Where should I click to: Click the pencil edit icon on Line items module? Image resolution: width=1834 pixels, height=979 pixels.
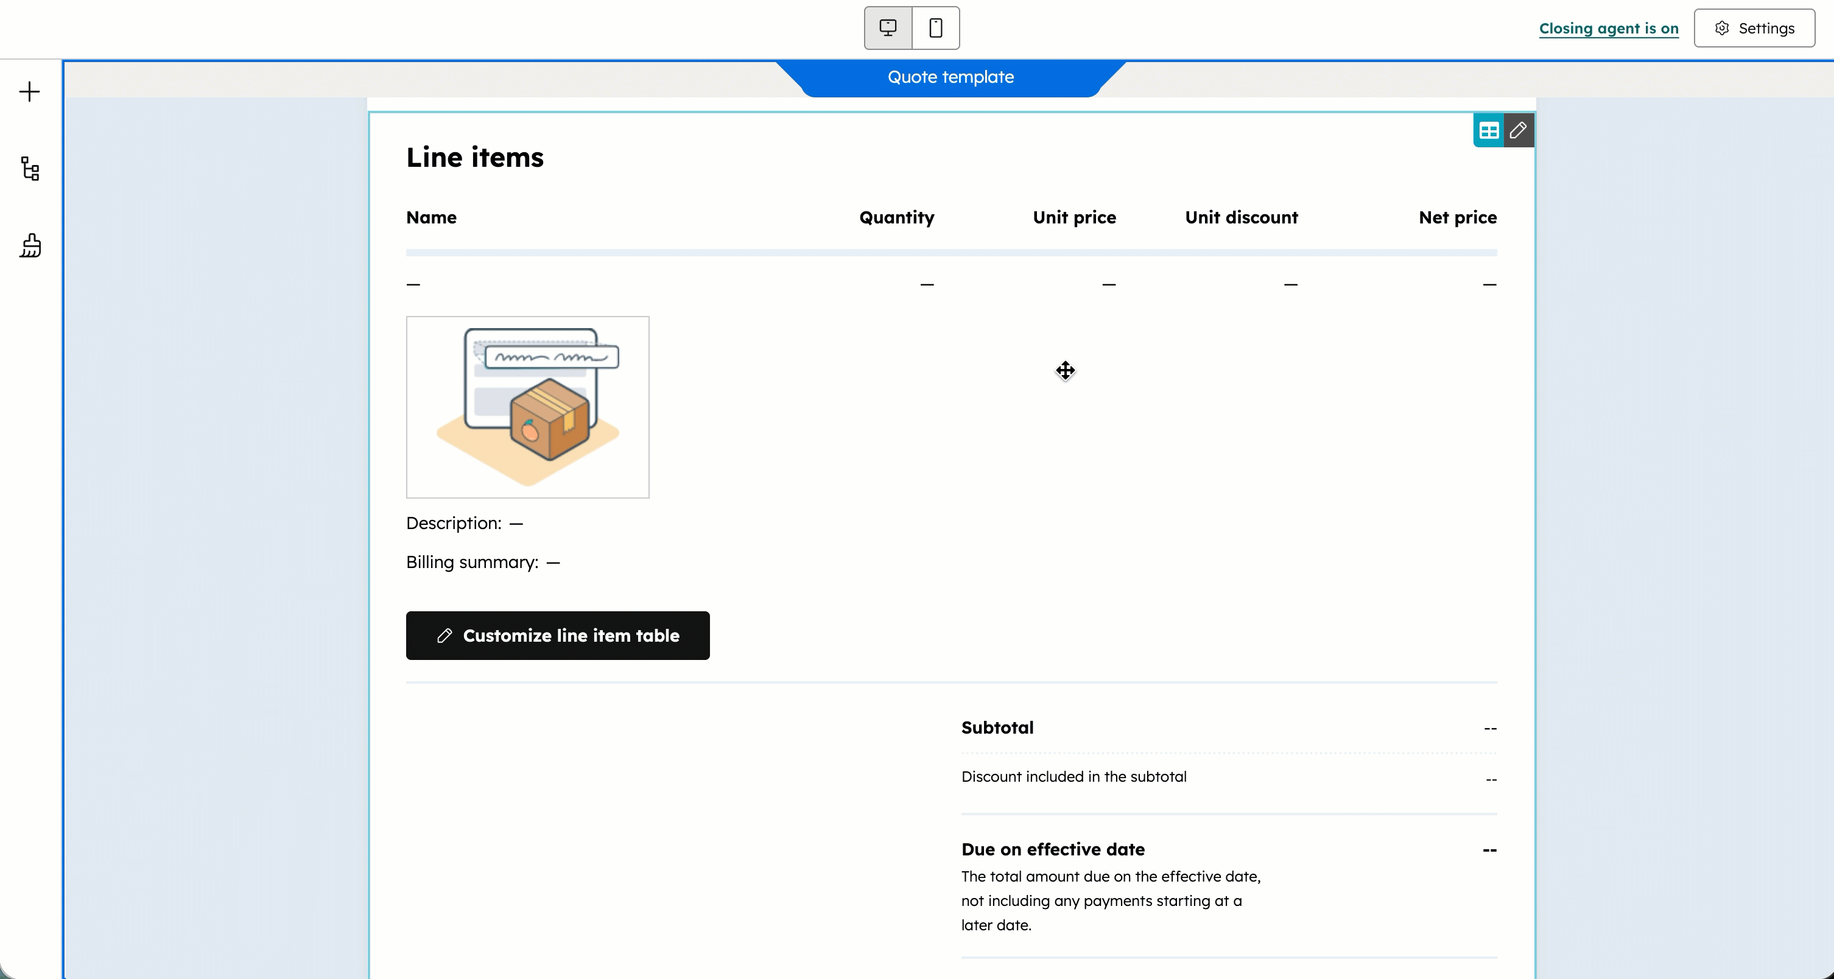(1519, 130)
